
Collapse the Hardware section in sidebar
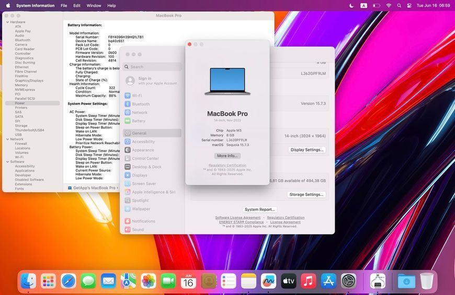point(7,22)
